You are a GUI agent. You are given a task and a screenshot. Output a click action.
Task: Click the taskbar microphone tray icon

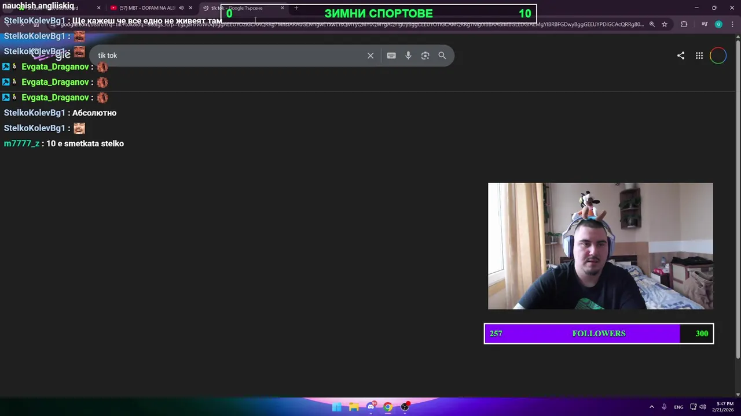[664, 407]
